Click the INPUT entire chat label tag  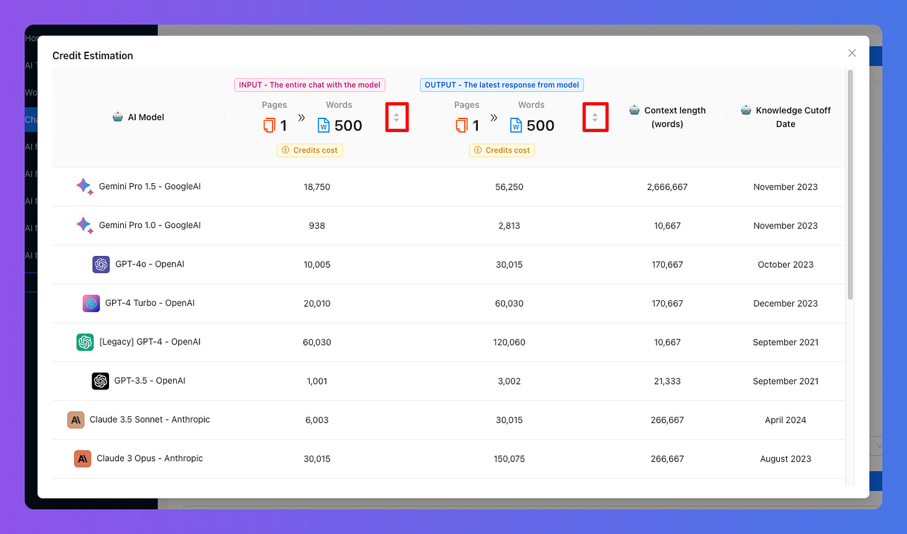coord(310,85)
